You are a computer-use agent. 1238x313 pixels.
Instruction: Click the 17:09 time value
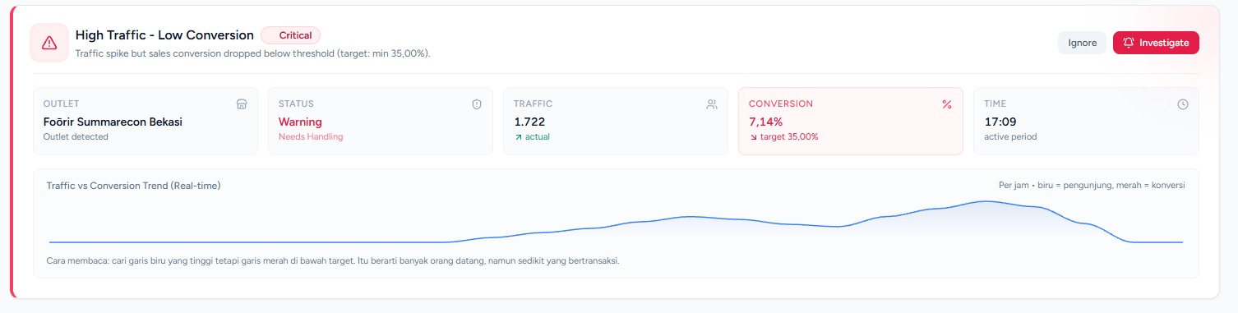click(x=1000, y=122)
